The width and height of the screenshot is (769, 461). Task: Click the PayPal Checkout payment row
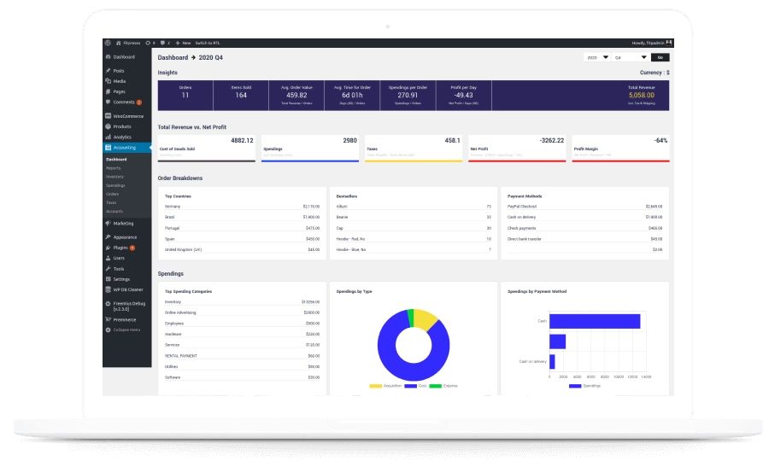click(x=584, y=207)
